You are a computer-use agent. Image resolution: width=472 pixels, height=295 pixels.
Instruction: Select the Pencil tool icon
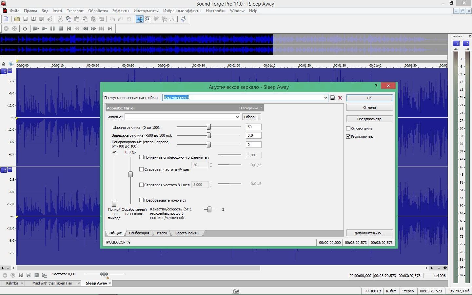[156, 19]
